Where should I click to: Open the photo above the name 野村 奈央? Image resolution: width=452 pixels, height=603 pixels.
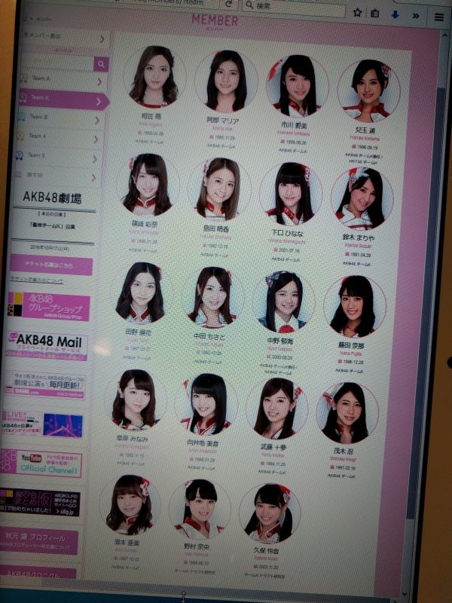(200, 508)
